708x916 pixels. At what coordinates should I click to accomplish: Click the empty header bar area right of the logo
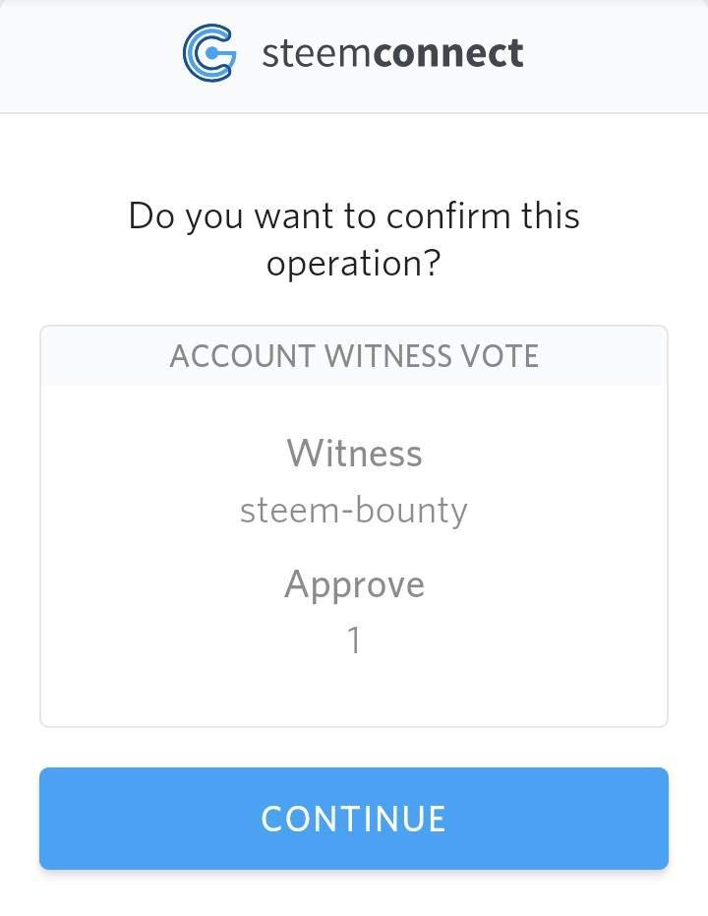tap(613, 55)
